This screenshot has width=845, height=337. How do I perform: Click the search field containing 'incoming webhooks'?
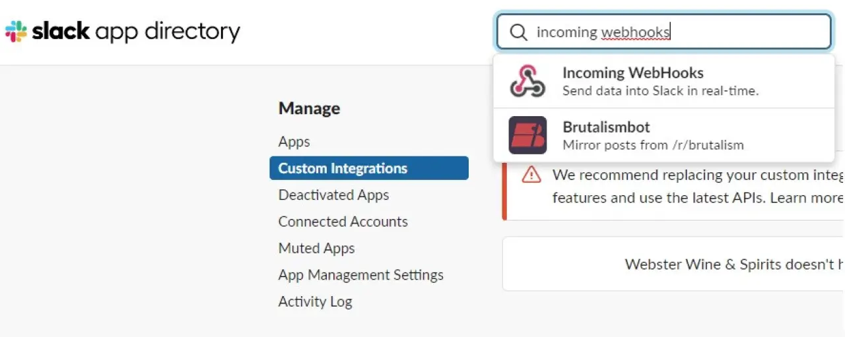663,32
